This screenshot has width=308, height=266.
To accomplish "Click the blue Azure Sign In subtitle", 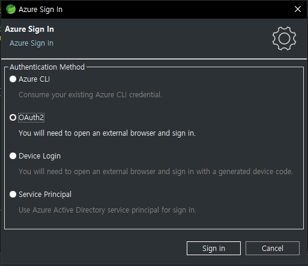I will 32,43.
